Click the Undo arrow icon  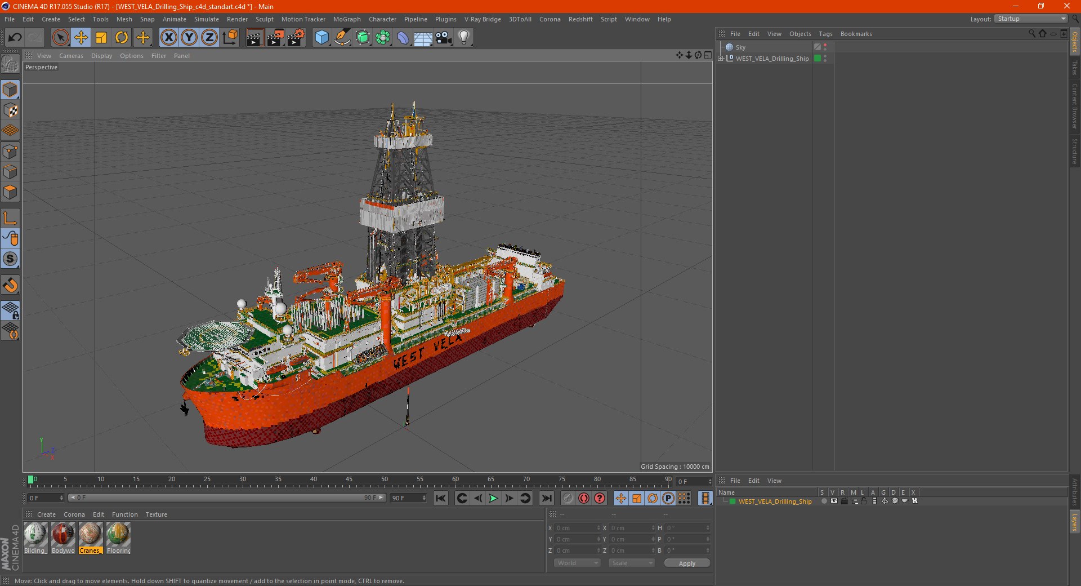15,38
